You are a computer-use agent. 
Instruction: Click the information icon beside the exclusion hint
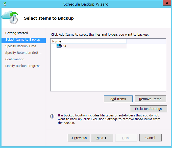point(52,116)
